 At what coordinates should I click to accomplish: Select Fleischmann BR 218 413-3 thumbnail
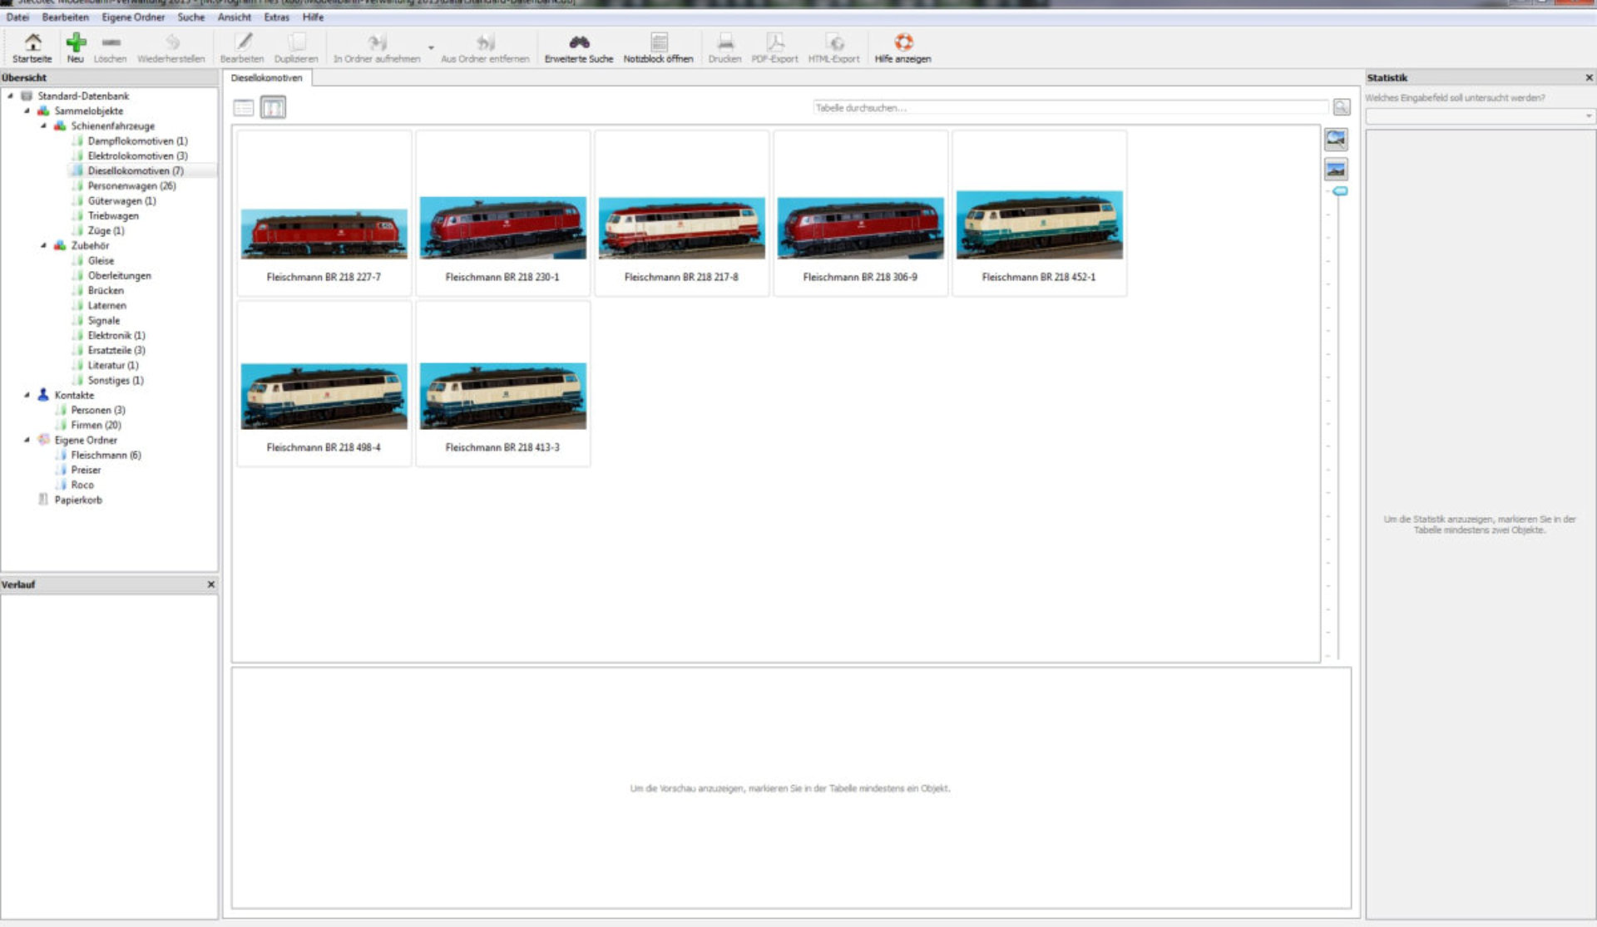coord(502,383)
